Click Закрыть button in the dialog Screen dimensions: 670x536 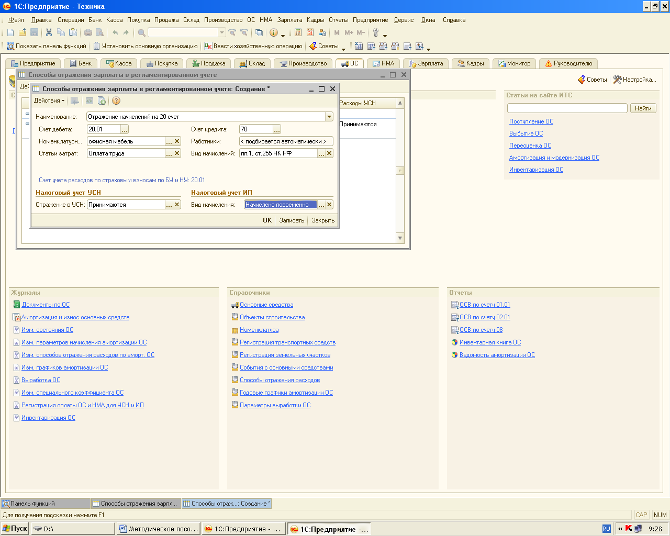pyautogui.click(x=323, y=220)
